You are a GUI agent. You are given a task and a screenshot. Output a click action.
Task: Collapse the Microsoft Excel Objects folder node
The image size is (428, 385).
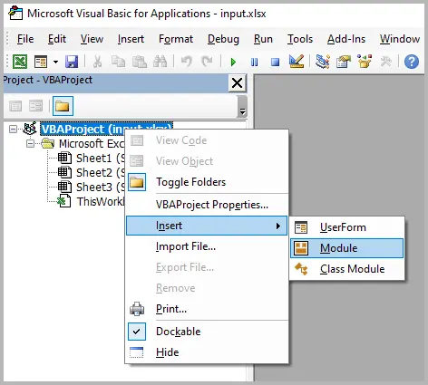coord(30,144)
